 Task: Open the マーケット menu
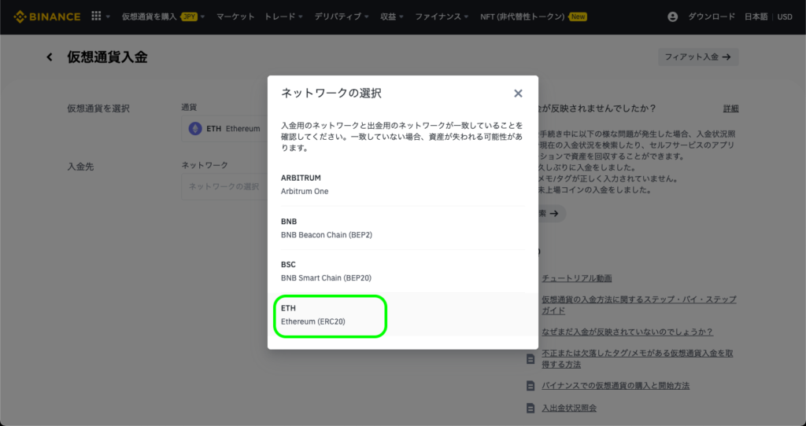(x=235, y=17)
